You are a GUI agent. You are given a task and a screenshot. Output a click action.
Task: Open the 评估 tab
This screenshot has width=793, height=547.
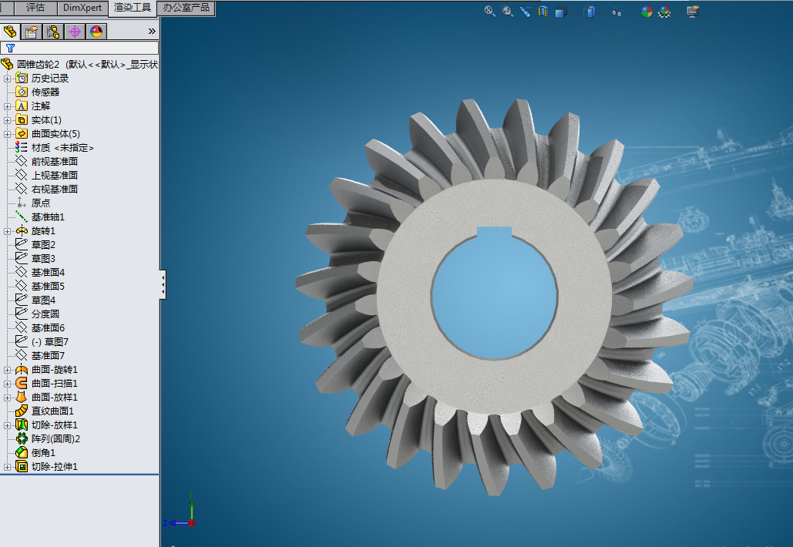pyautogui.click(x=35, y=8)
